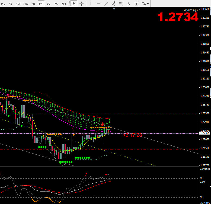Select the text label tool
This screenshot has width=211, height=204.
tap(136, 4)
